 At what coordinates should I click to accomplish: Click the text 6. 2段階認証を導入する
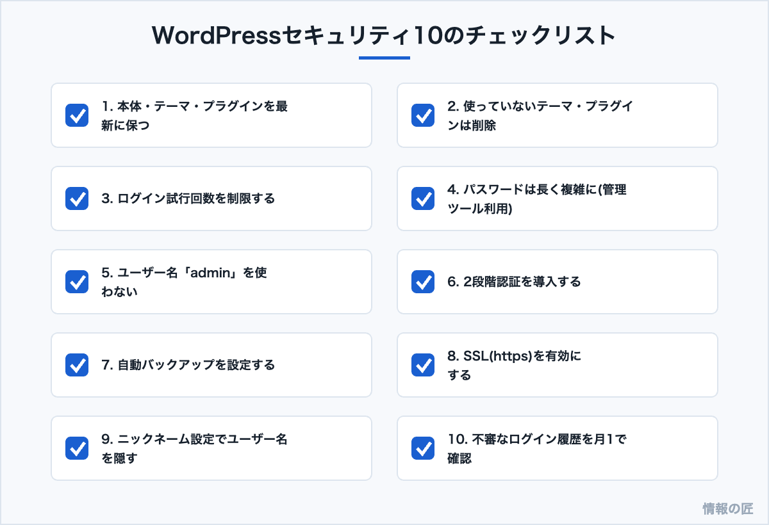tap(514, 282)
